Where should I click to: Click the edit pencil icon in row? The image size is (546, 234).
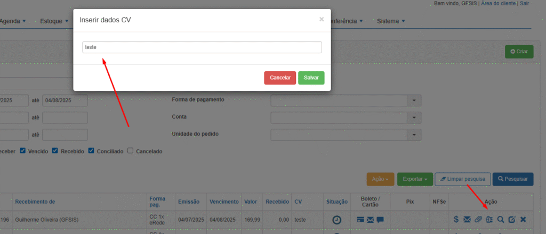pos(512,219)
